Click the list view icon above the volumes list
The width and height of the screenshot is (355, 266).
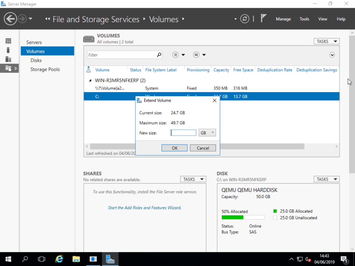point(175,54)
